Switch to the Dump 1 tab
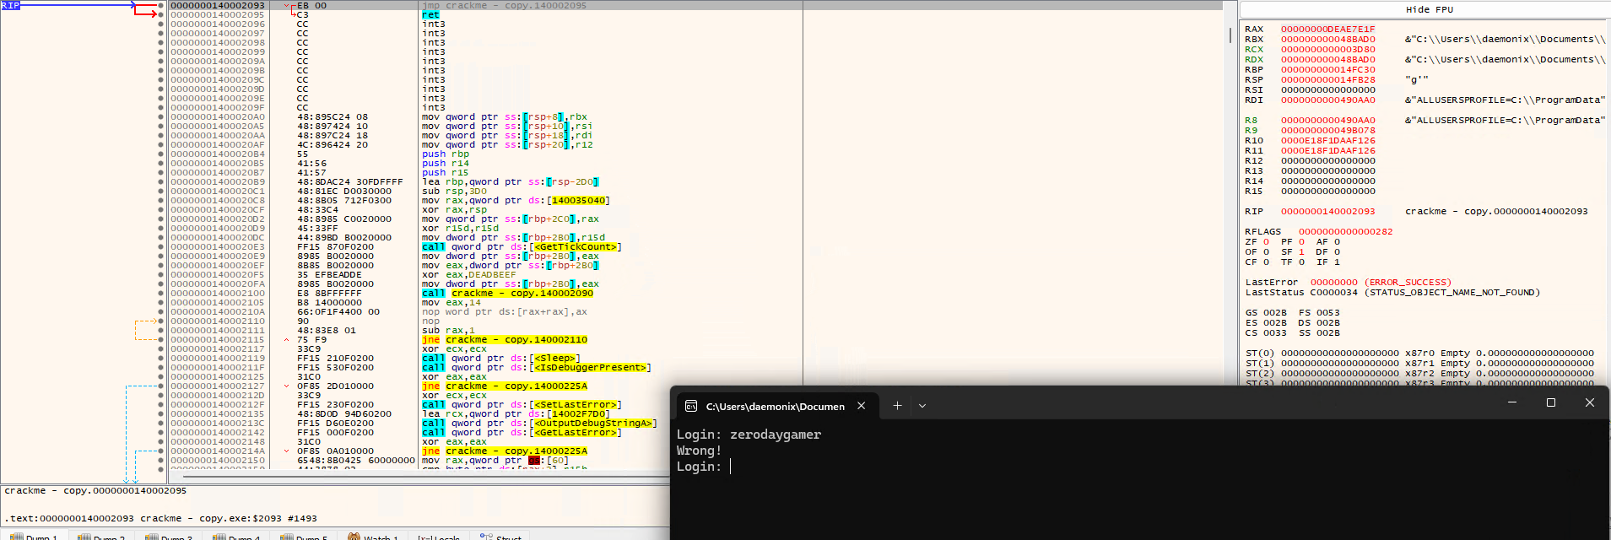1611x540 pixels. (x=34, y=537)
